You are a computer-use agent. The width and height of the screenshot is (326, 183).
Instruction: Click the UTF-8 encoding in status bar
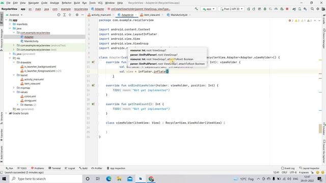293,172
